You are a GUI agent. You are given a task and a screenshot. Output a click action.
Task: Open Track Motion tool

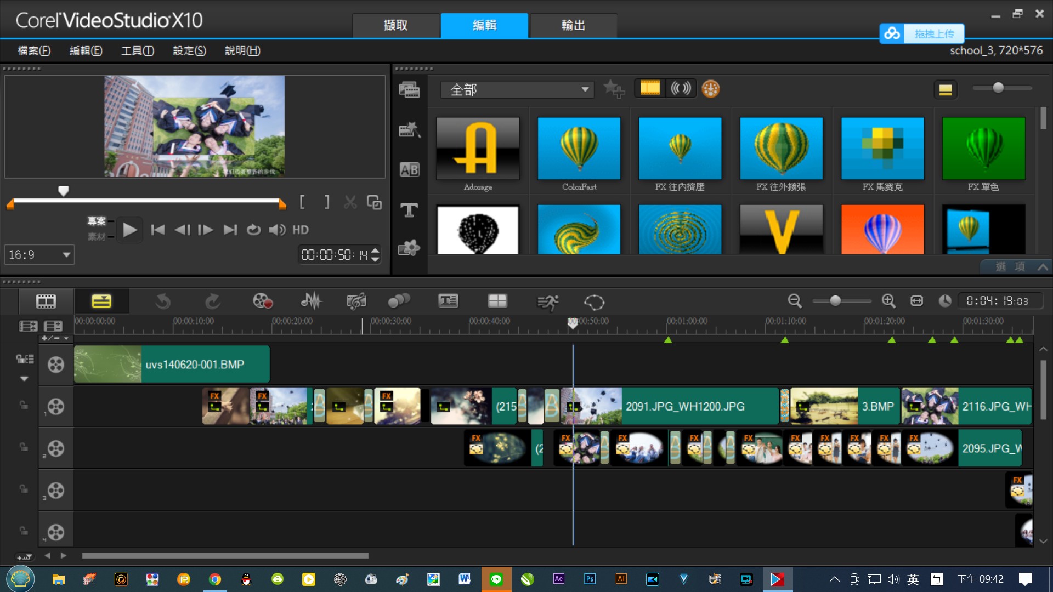[x=399, y=301]
